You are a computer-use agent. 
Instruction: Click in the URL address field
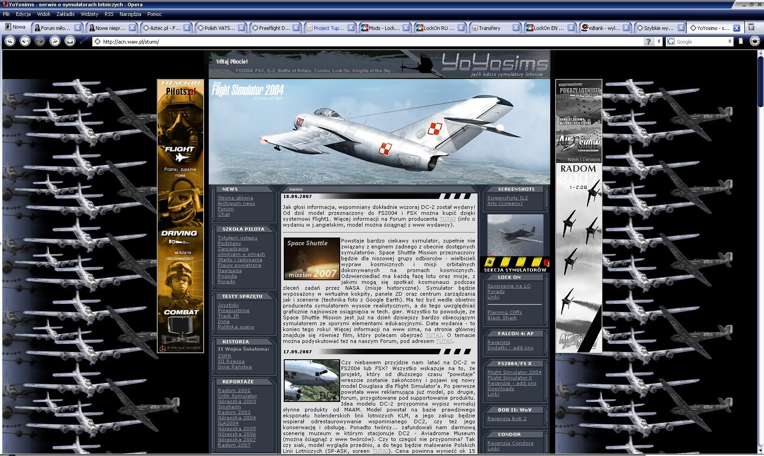tap(364, 41)
